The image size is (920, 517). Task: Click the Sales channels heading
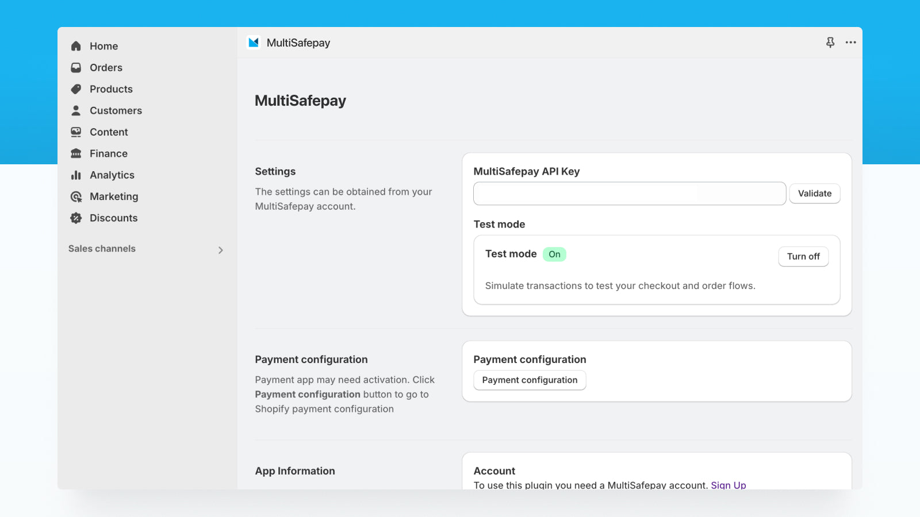click(x=102, y=249)
